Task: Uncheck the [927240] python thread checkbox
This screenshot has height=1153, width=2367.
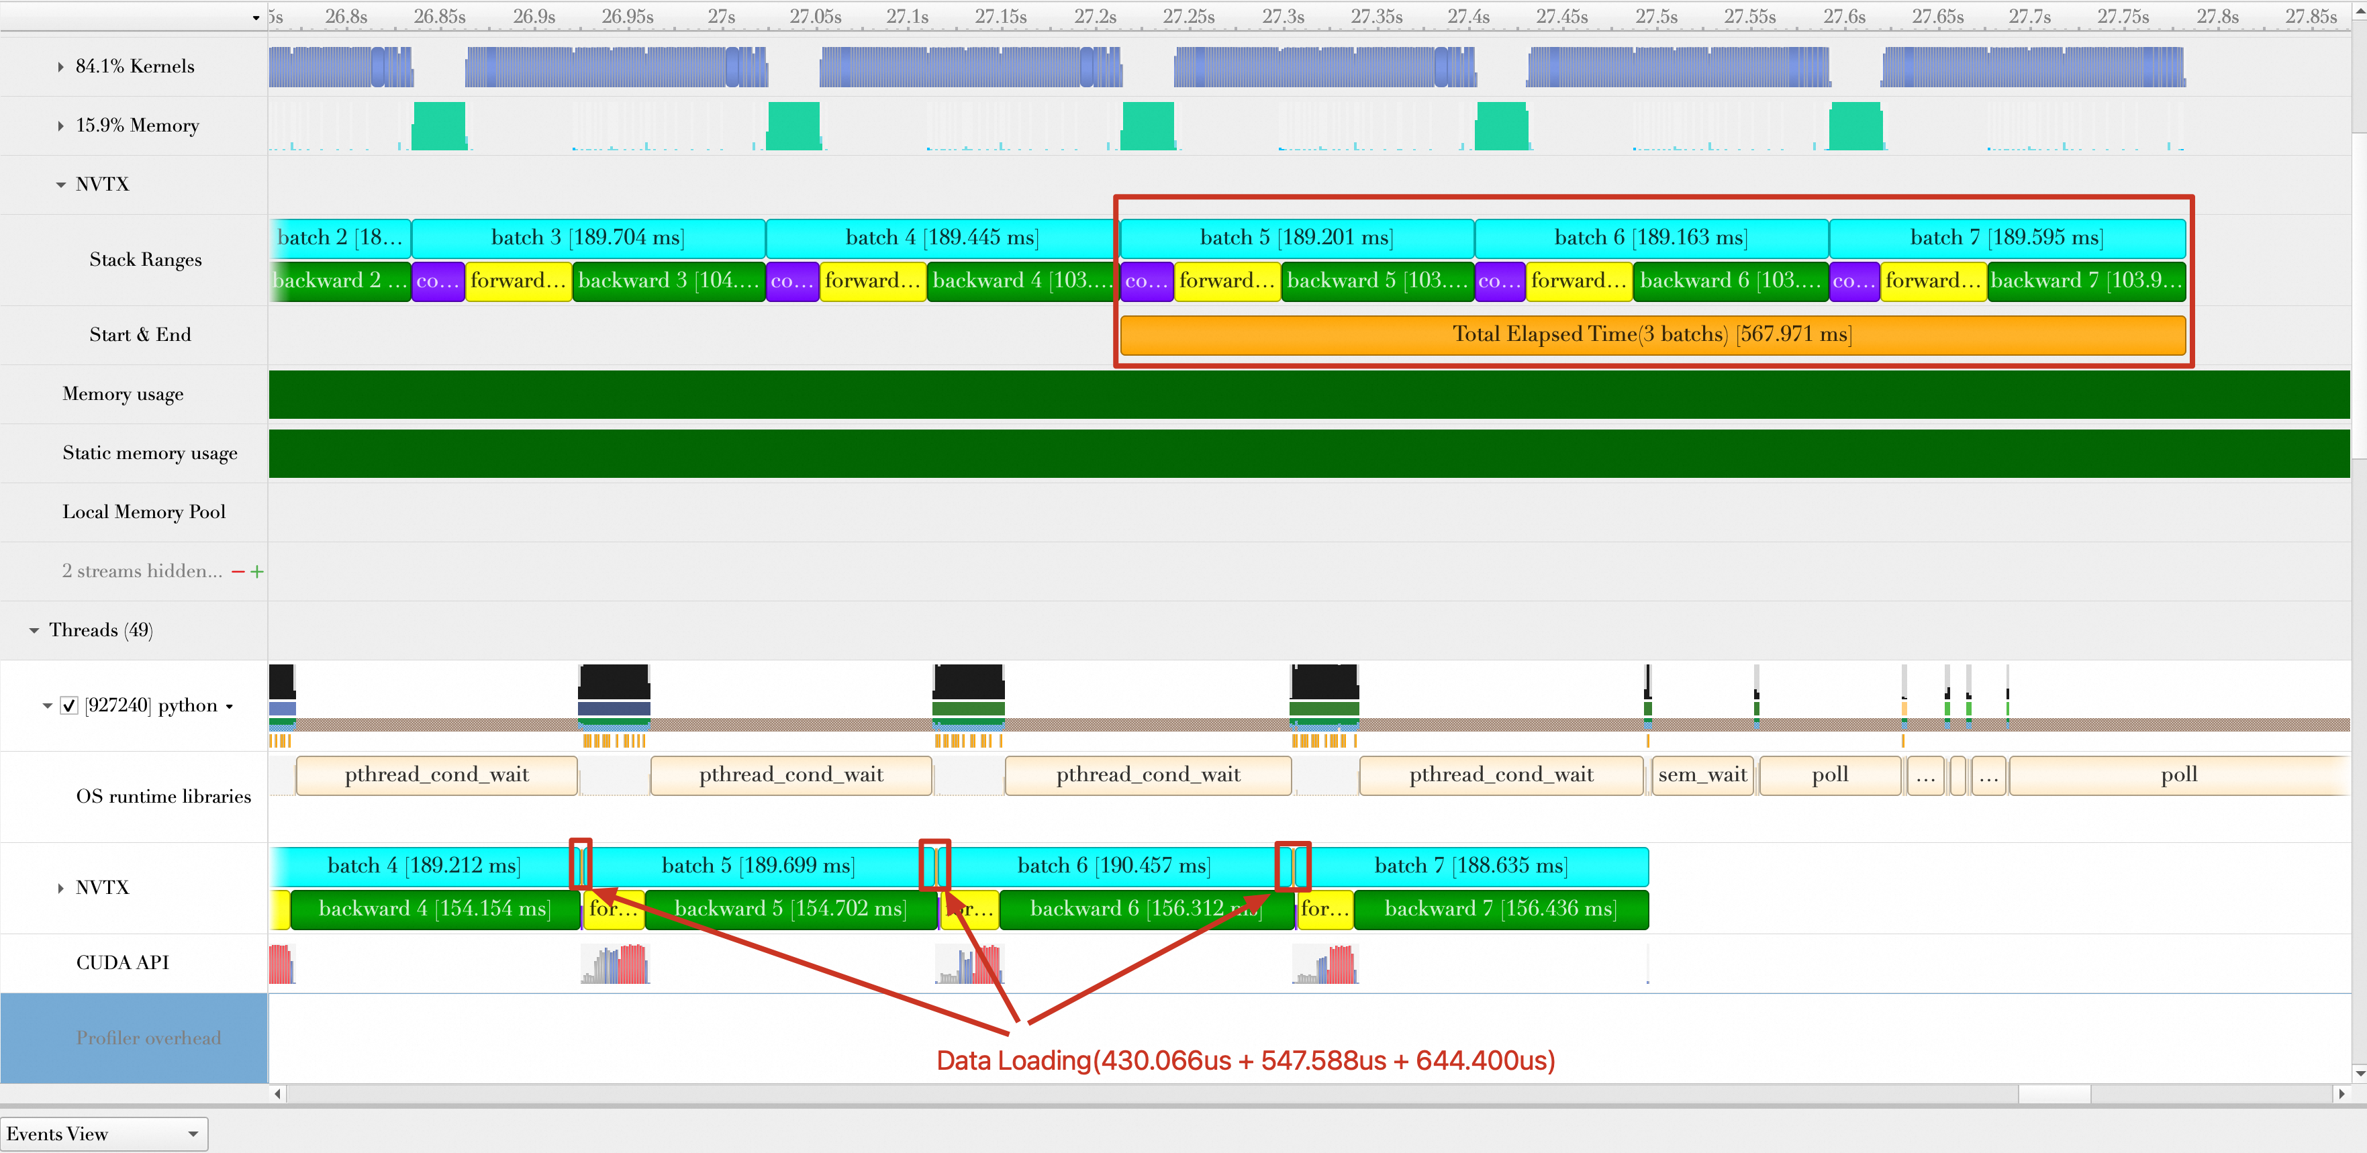Action: 69,705
